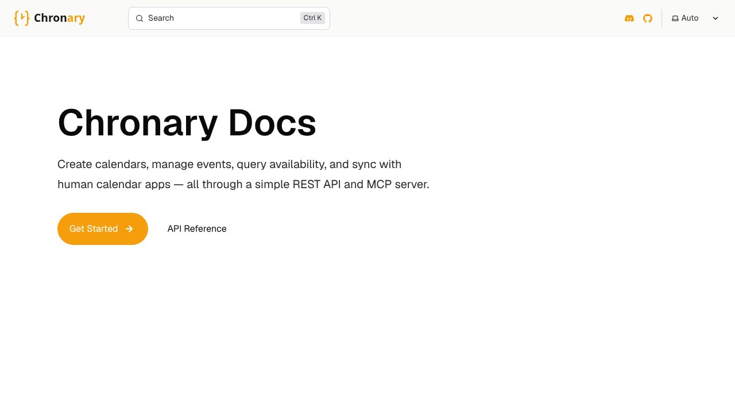The image size is (735, 413).
Task: Click the Chronary logo
Action: click(49, 18)
